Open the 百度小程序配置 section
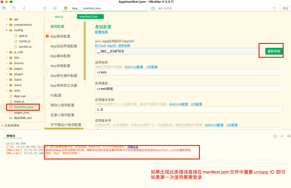 (x=62, y=115)
